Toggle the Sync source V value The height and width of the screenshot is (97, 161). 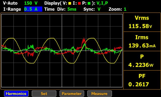[99, 9]
